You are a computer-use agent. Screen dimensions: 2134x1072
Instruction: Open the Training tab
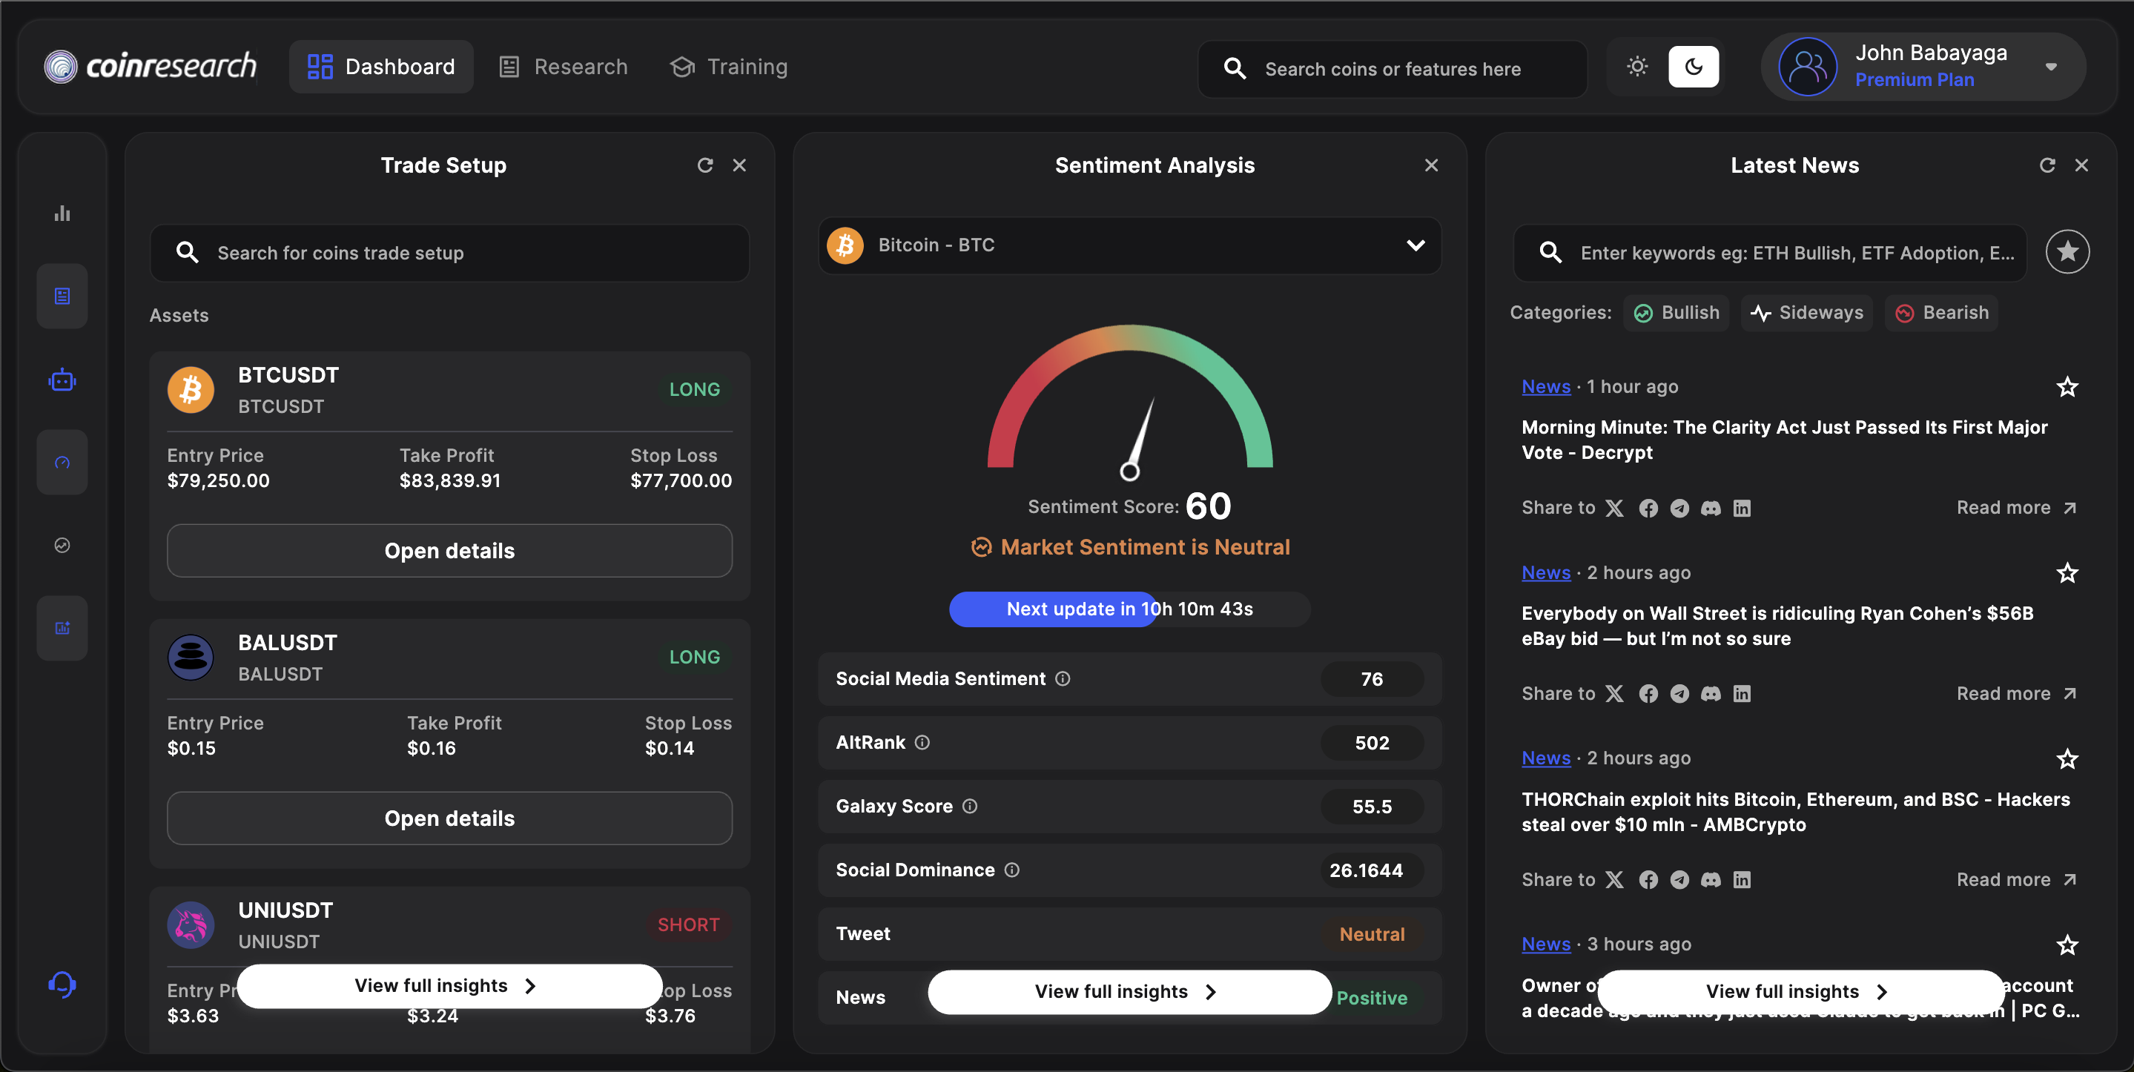(729, 66)
